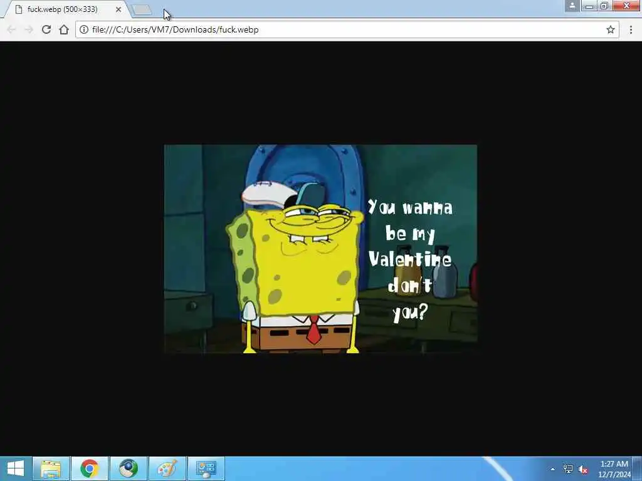Click the forward navigation arrow
642x481 pixels.
pyautogui.click(x=29, y=29)
